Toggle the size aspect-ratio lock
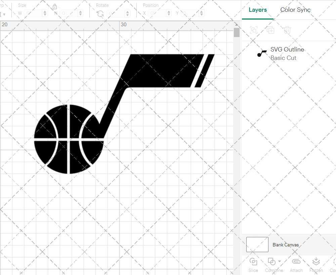336x275 pixels. [54, 7]
